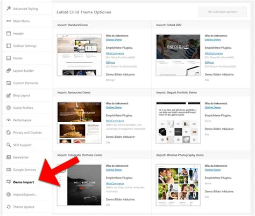Viewport: 255px width, 216px height.
Task: Open Online Demo link for Fotografie Portfolio Demo
Action: (x=114, y=170)
